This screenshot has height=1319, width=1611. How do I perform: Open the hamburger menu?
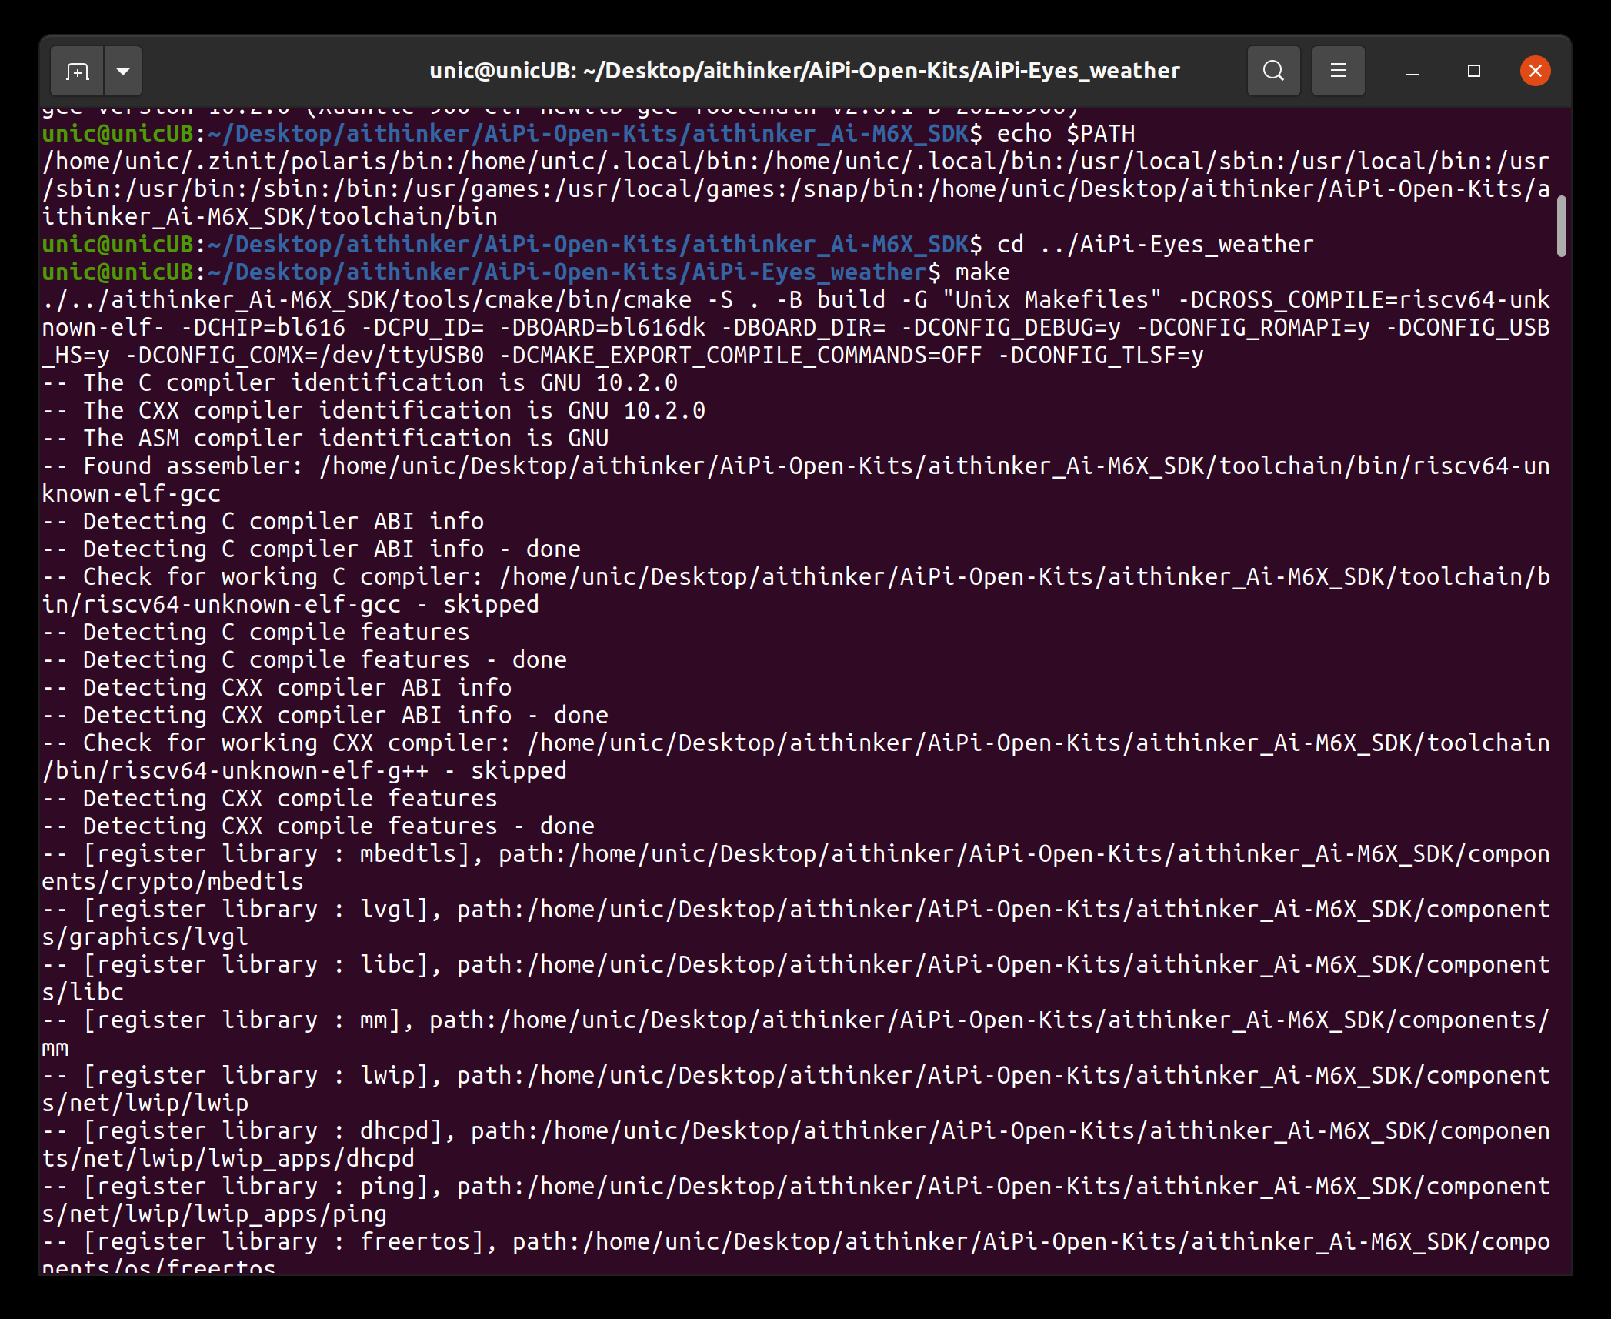click(x=1338, y=71)
